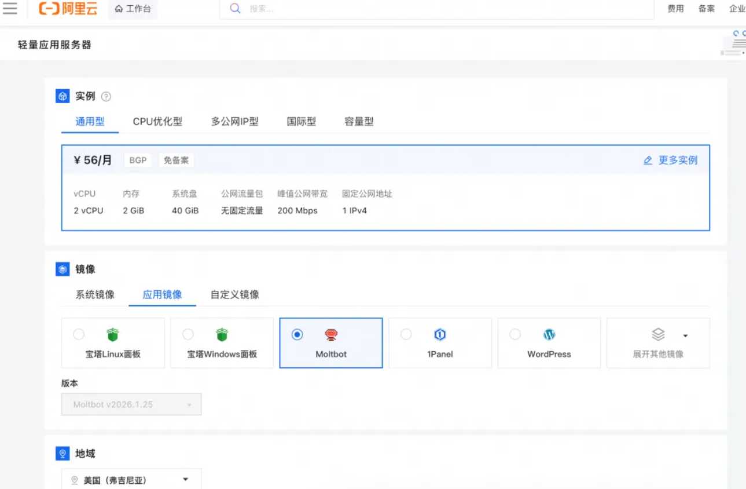This screenshot has height=489, width=746.
Task: Open the 费用 menu in header
Action: coord(675,9)
